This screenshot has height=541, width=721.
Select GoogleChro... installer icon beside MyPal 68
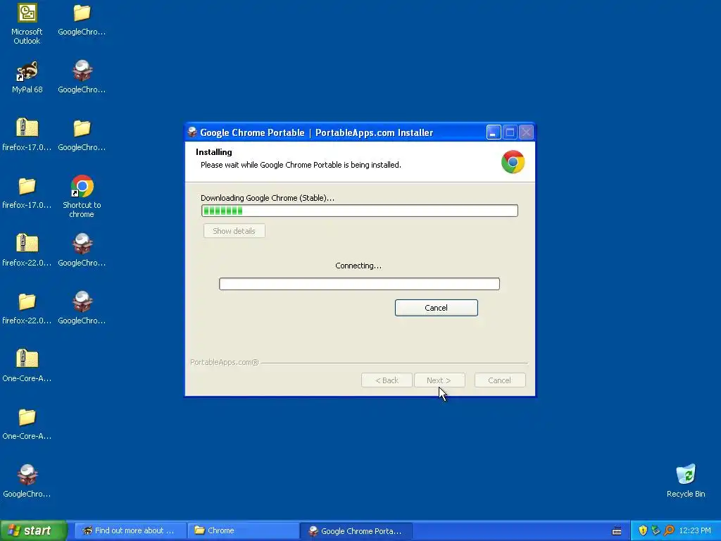[82, 77]
